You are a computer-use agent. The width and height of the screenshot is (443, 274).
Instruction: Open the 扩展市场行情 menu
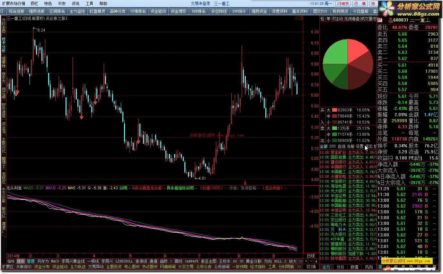(x=13, y=4)
